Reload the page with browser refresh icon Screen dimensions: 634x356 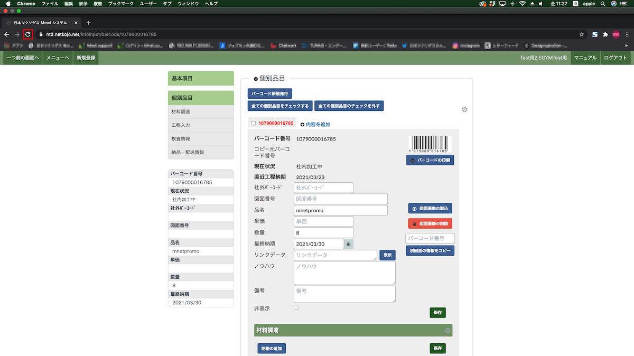(x=28, y=34)
